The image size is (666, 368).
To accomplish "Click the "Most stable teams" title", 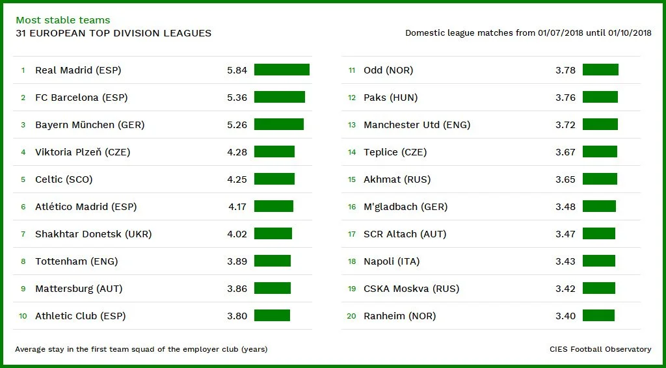I will pyautogui.click(x=63, y=20).
